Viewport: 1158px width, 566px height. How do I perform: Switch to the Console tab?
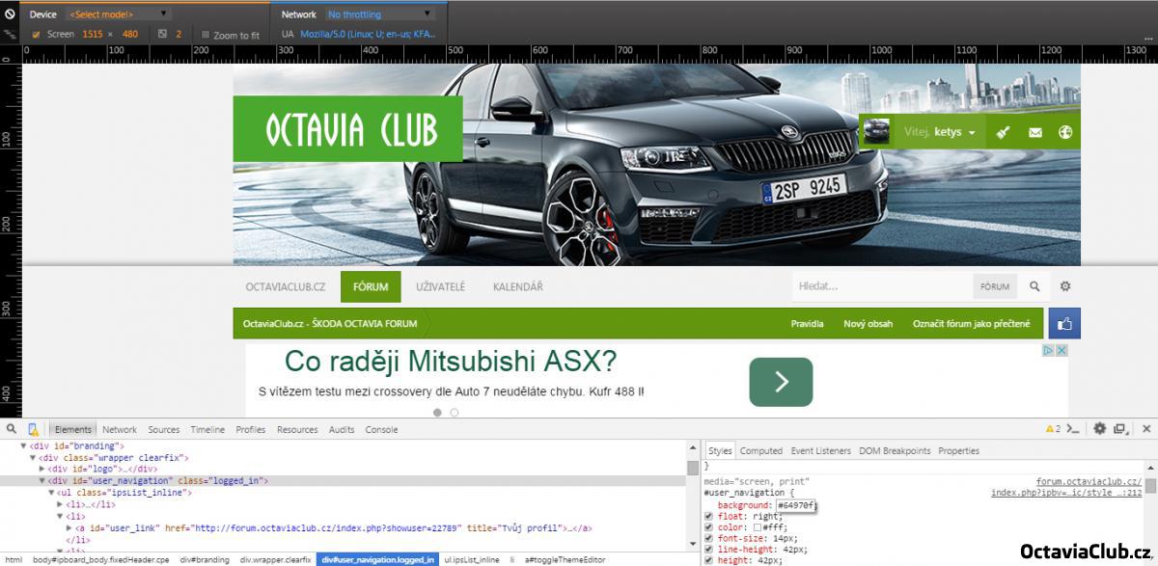coord(381,430)
